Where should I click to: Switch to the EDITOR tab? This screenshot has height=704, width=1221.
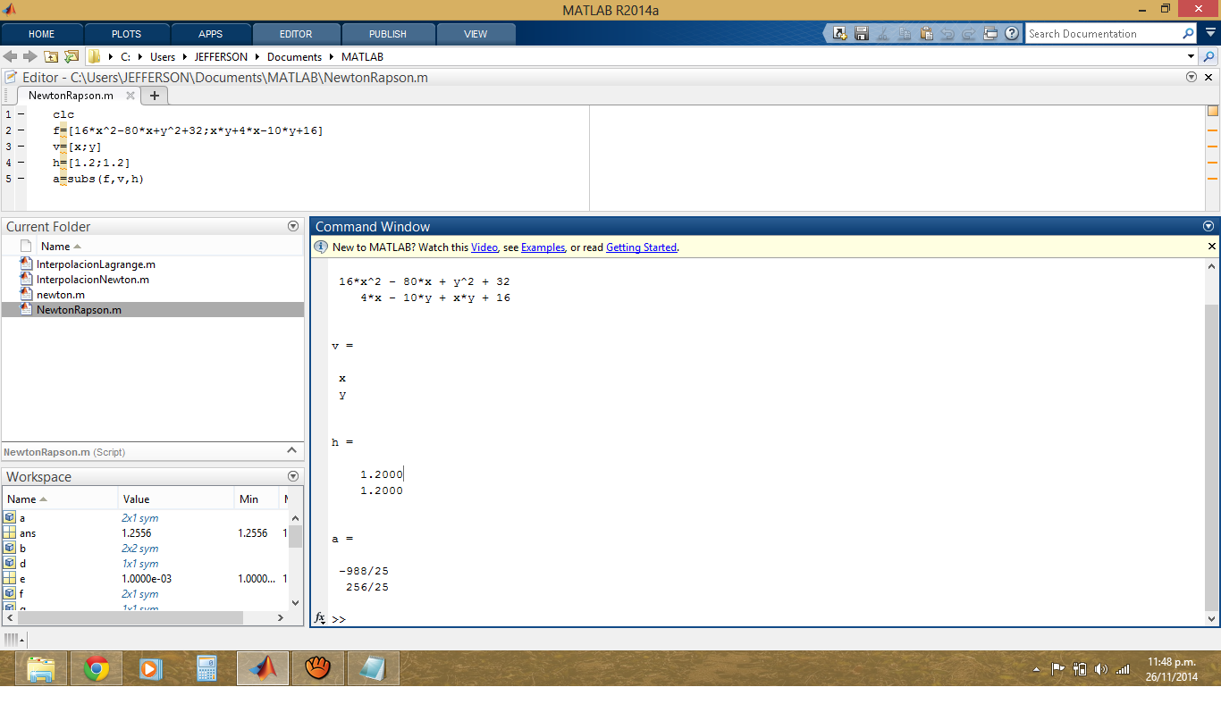click(296, 34)
